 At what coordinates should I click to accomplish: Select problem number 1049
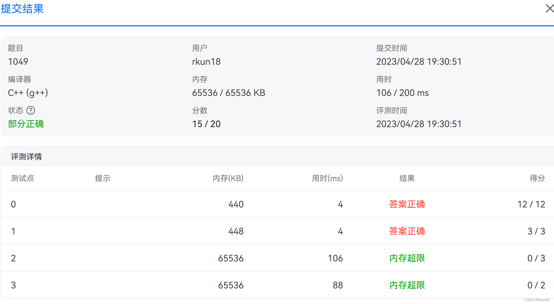click(x=18, y=61)
